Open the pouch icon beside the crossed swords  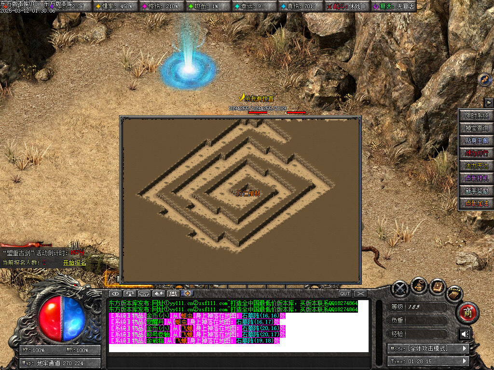[419, 285]
